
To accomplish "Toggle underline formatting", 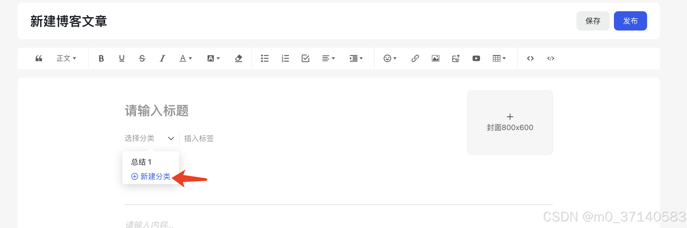I will coord(122,58).
